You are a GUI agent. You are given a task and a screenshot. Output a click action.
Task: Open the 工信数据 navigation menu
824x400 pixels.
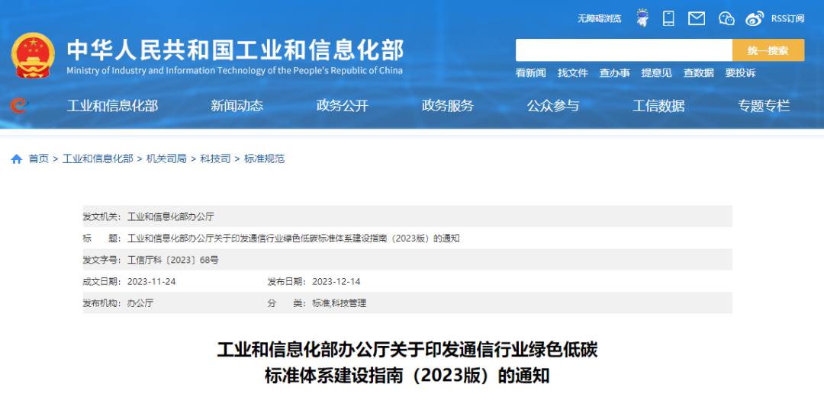pyautogui.click(x=658, y=106)
